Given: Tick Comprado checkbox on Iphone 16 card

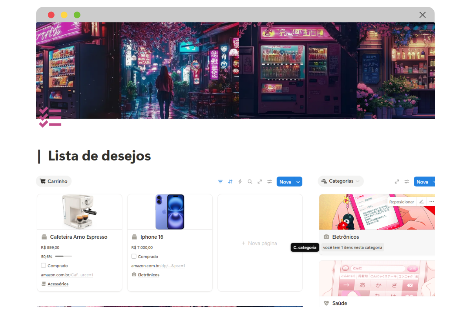Looking at the screenshot, I should [134, 256].
